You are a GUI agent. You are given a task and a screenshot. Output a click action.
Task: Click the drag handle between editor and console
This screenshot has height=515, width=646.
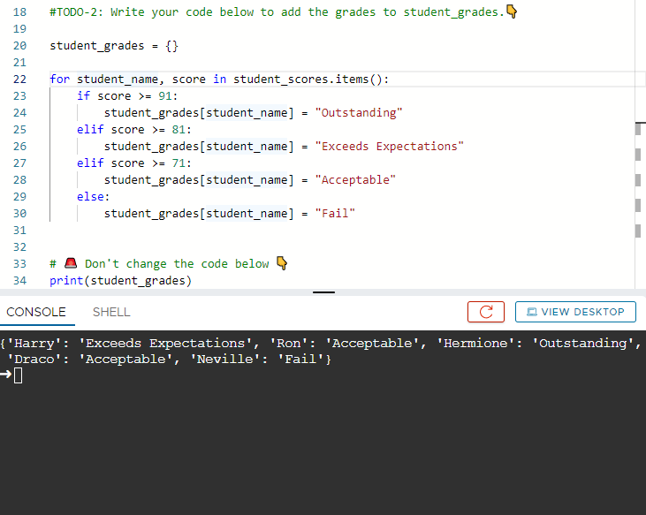click(323, 292)
